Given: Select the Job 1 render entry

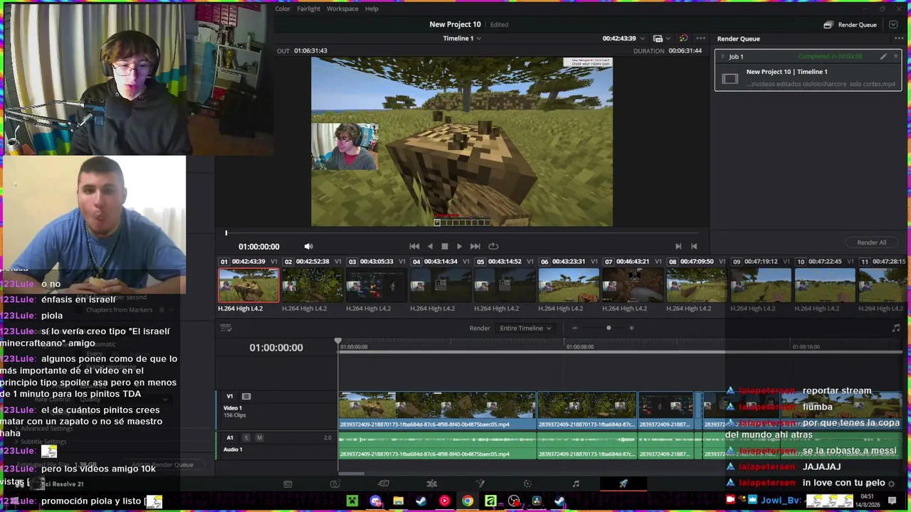Looking at the screenshot, I should [808, 72].
